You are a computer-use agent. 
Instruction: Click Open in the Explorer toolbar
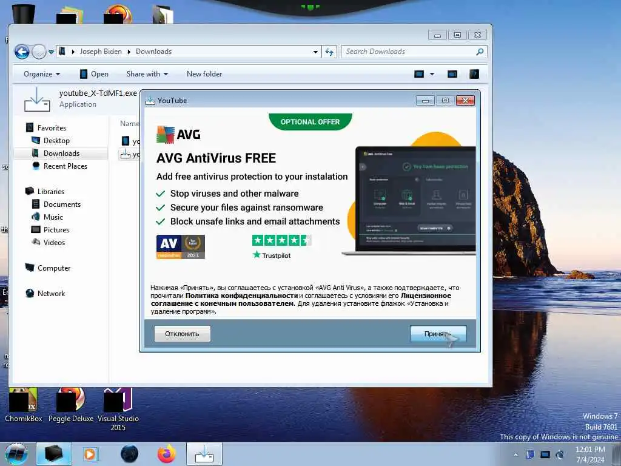(x=94, y=74)
